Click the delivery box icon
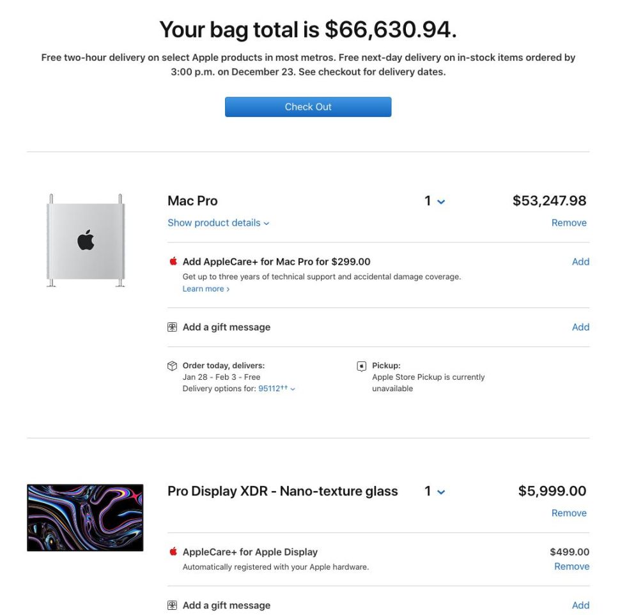Image resolution: width=620 pixels, height=615 pixels. 172,366
